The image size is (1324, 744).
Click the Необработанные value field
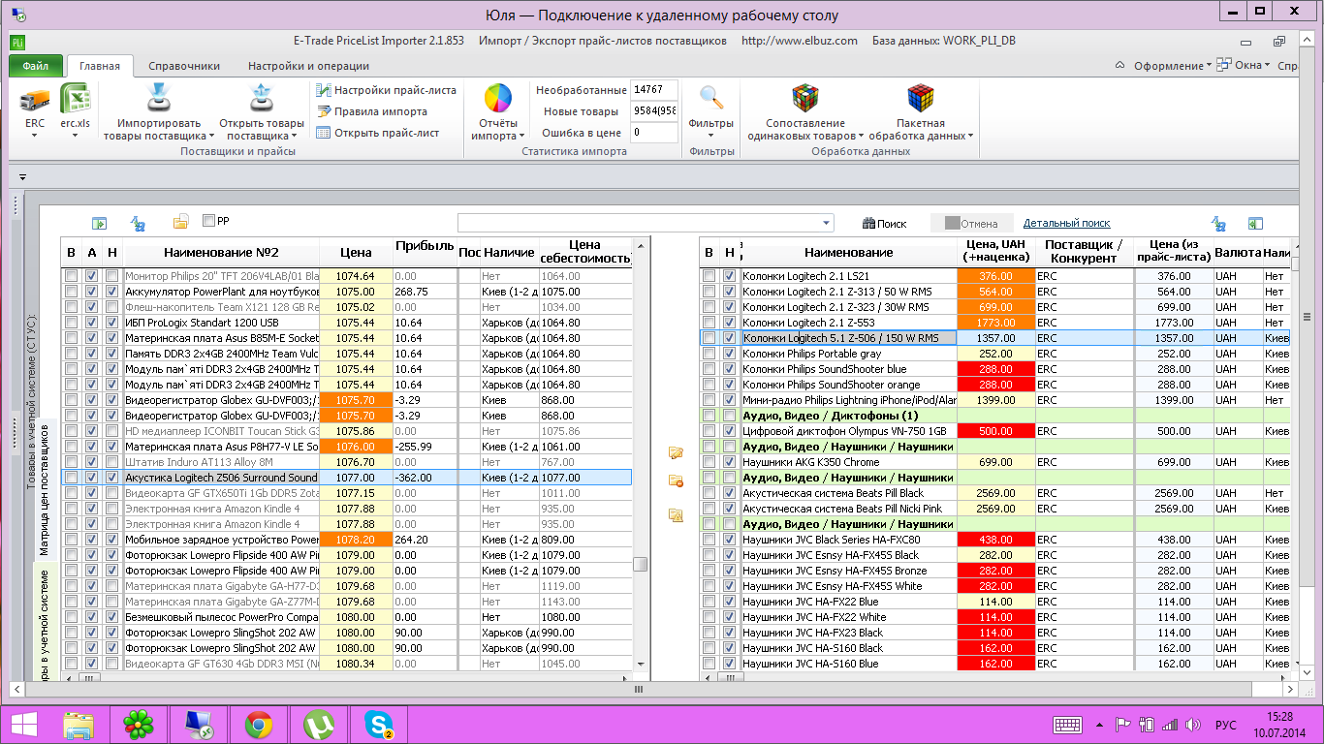653,90
